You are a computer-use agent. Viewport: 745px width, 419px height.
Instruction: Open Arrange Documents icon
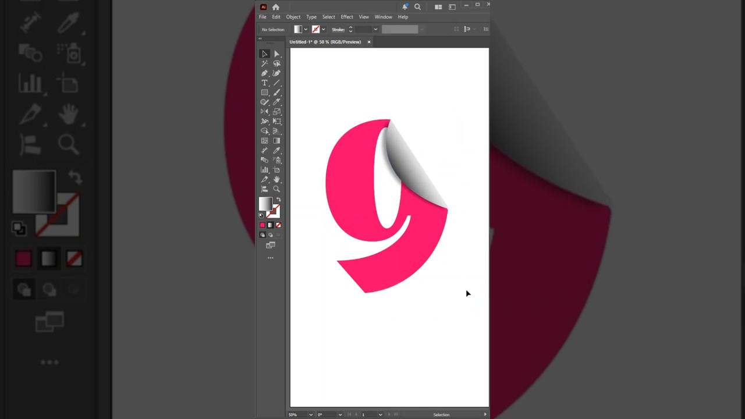(x=438, y=7)
